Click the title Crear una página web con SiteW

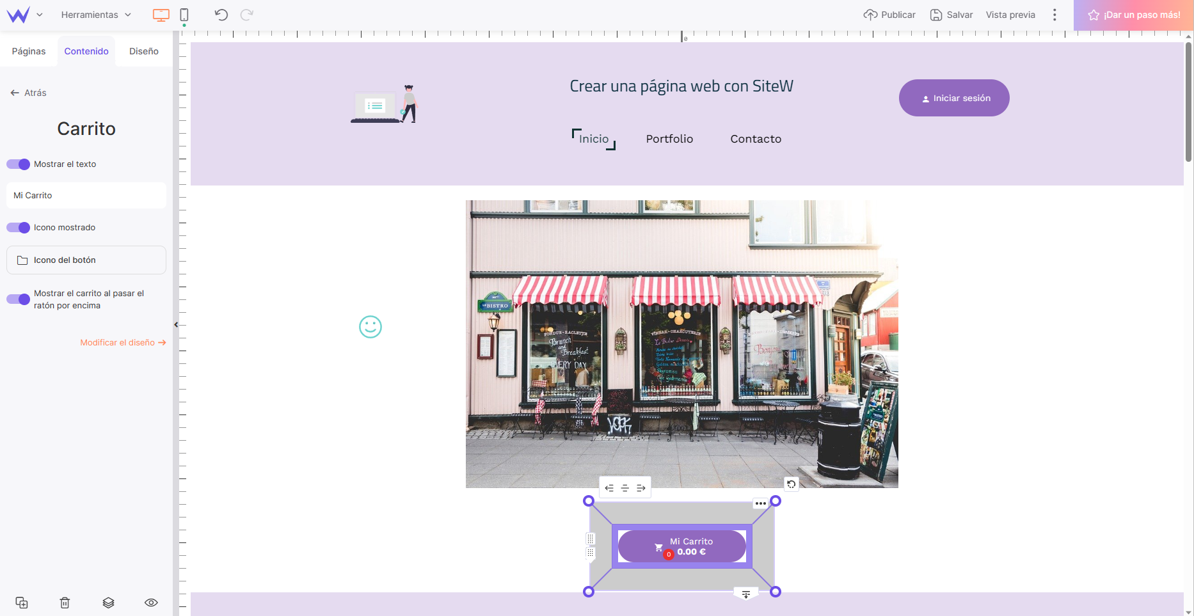[x=681, y=86]
